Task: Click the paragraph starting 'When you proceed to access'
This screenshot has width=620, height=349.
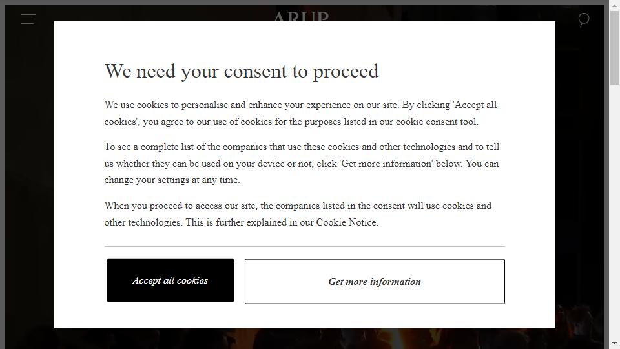Action: [x=298, y=214]
